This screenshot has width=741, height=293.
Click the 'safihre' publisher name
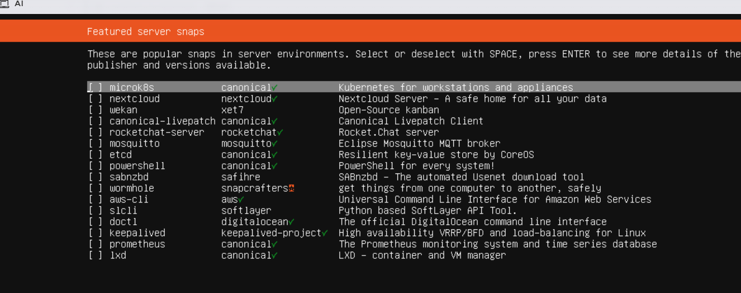pos(241,177)
